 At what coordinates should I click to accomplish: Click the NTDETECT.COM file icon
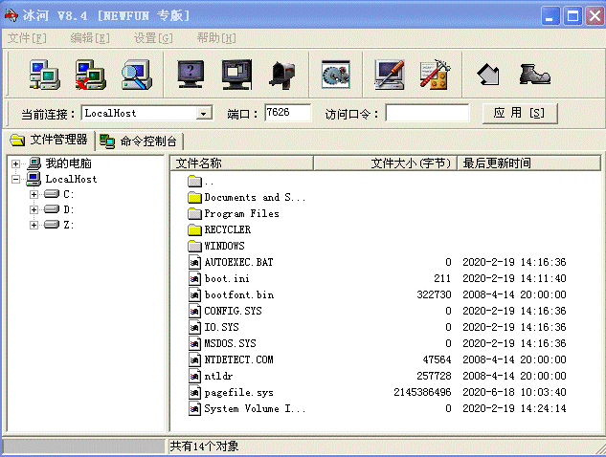click(194, 359)
